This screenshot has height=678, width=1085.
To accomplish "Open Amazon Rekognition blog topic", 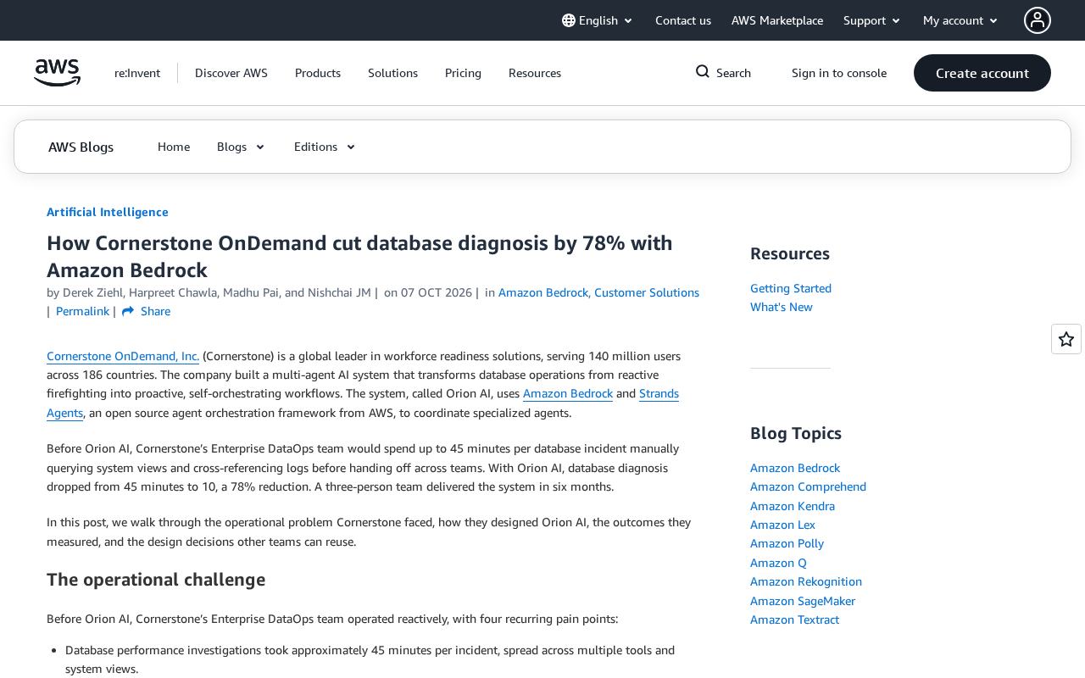I will pos(806,581).
